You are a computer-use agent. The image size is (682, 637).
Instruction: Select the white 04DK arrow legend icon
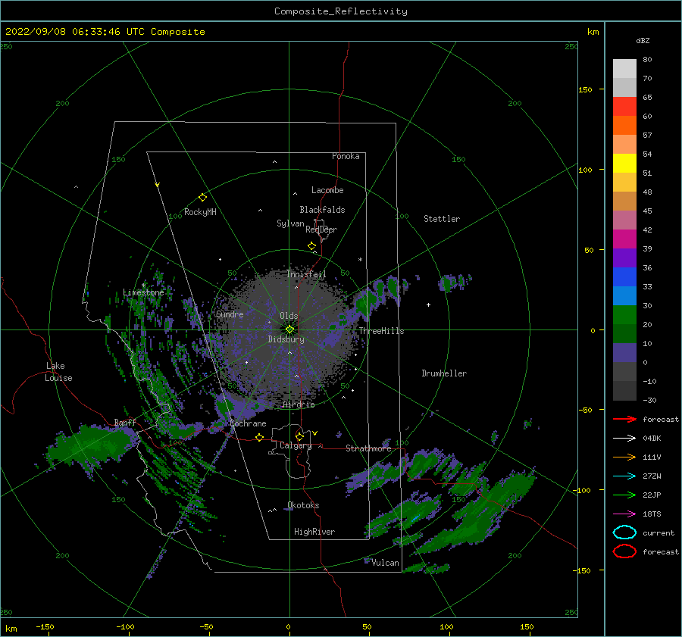click(x=624, y=438)
